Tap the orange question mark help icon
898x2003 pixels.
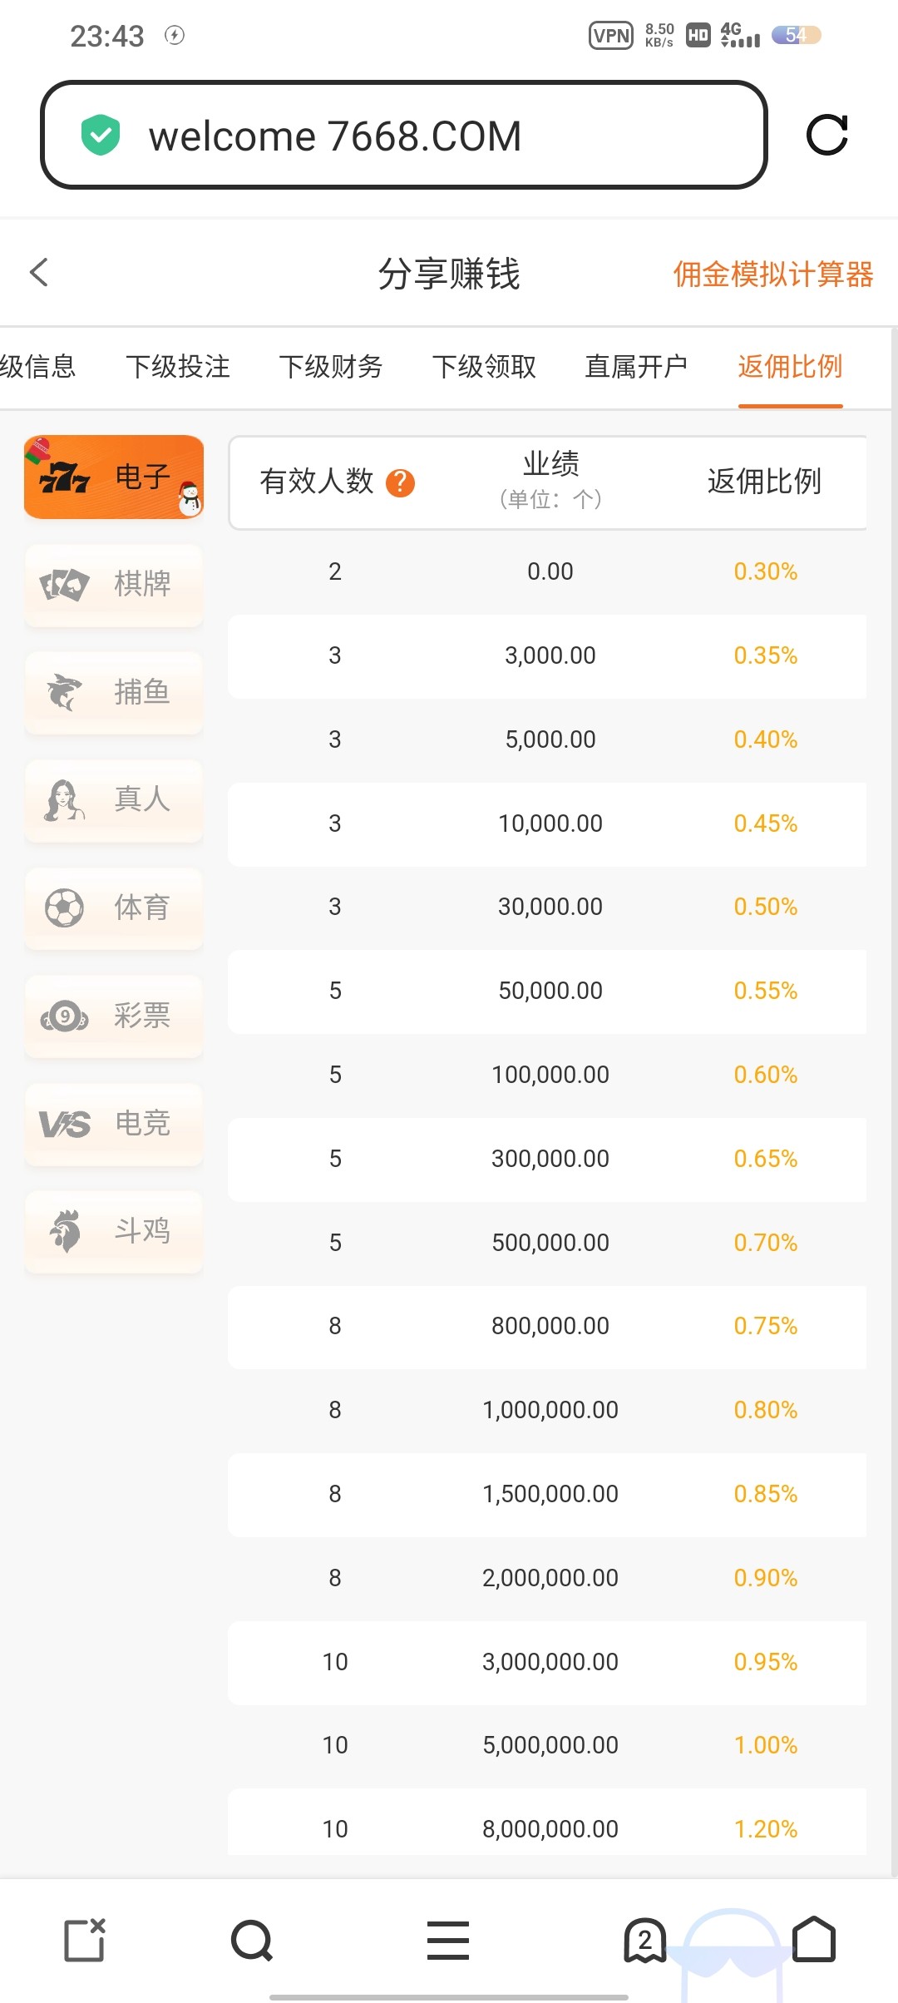pos(400,482)
